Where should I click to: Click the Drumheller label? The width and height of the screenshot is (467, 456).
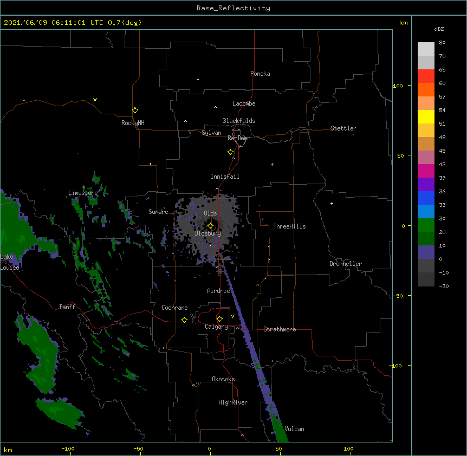[x=346, y=264]
